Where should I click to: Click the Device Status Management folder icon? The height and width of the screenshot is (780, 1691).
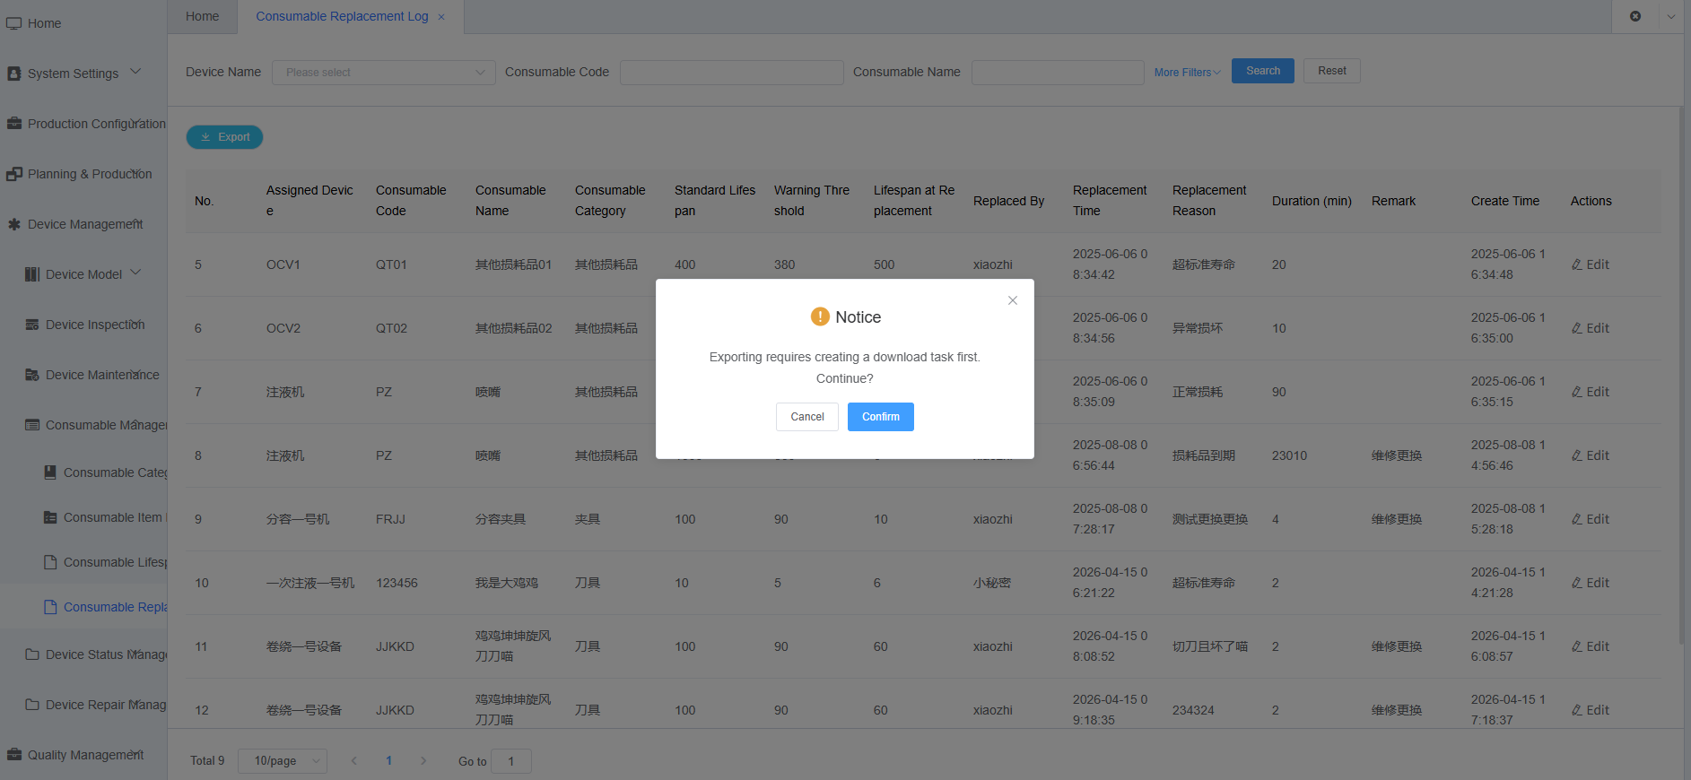[x=32, y=654]
